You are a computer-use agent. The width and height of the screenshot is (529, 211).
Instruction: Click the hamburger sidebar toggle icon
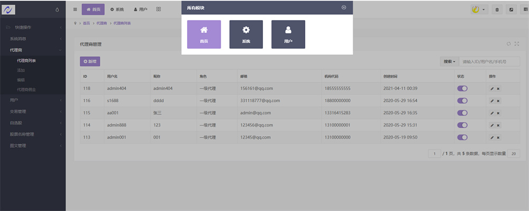coord(75,9)
